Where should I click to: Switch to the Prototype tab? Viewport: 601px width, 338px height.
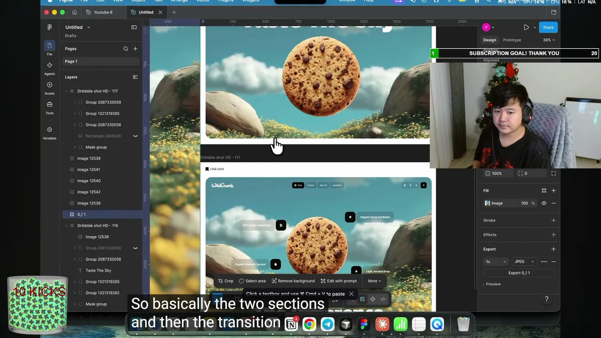(512, 40)
